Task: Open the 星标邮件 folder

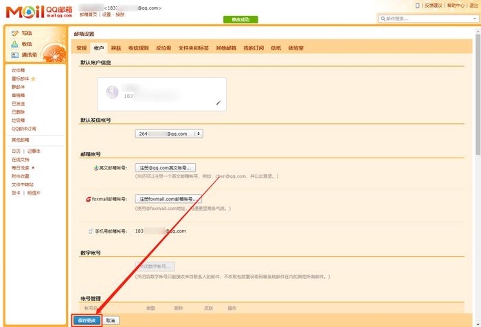Action: (x=20, y=79)
